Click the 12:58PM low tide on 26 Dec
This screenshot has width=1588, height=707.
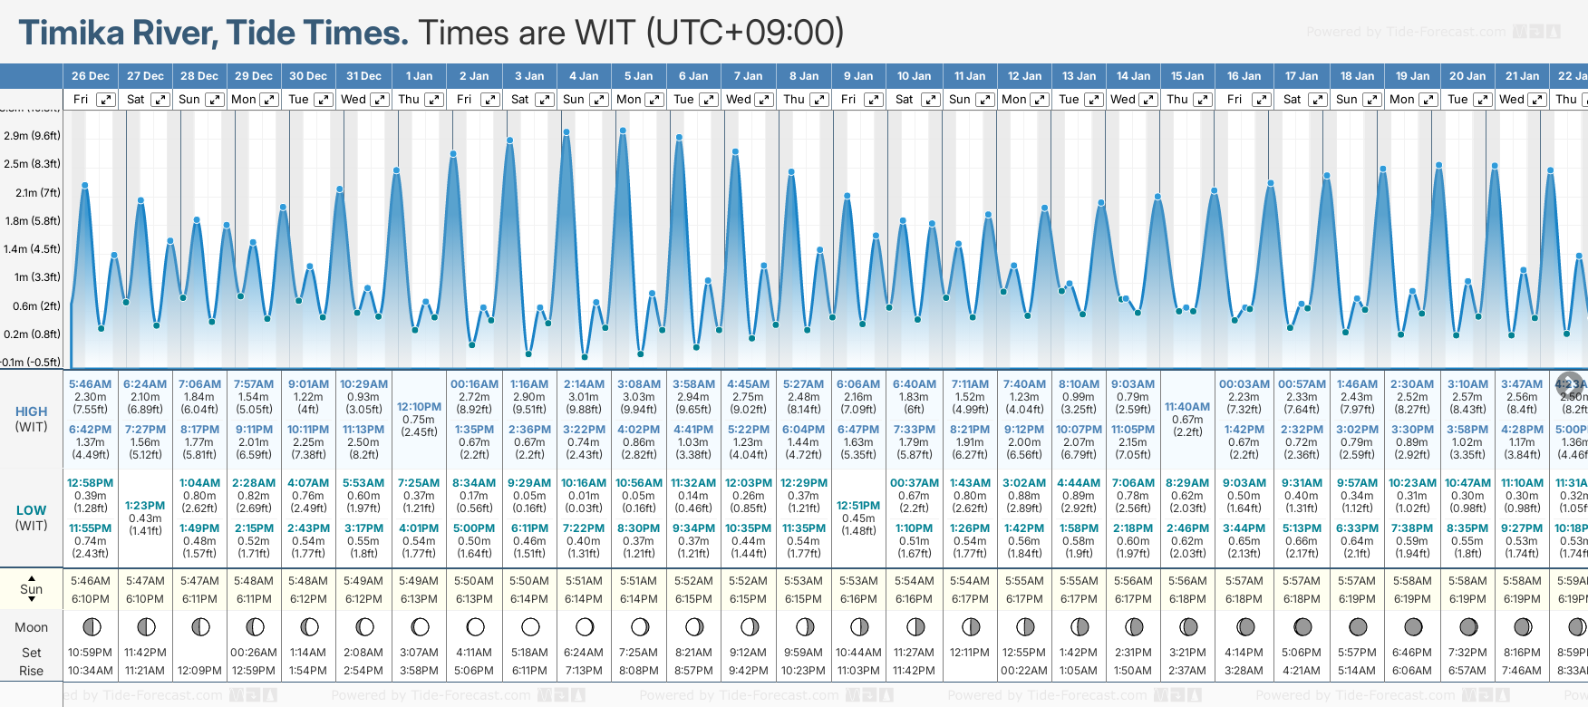pos(91,483)
